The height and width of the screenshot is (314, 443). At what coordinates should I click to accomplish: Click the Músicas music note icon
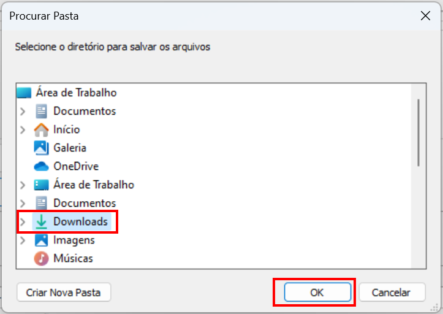41,258
